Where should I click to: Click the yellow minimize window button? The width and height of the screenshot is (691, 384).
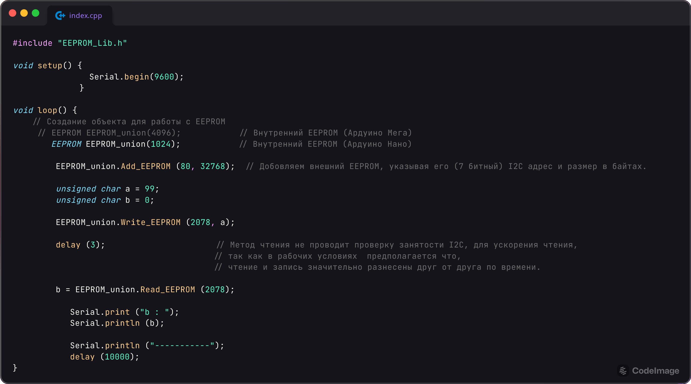click(24, 13)
